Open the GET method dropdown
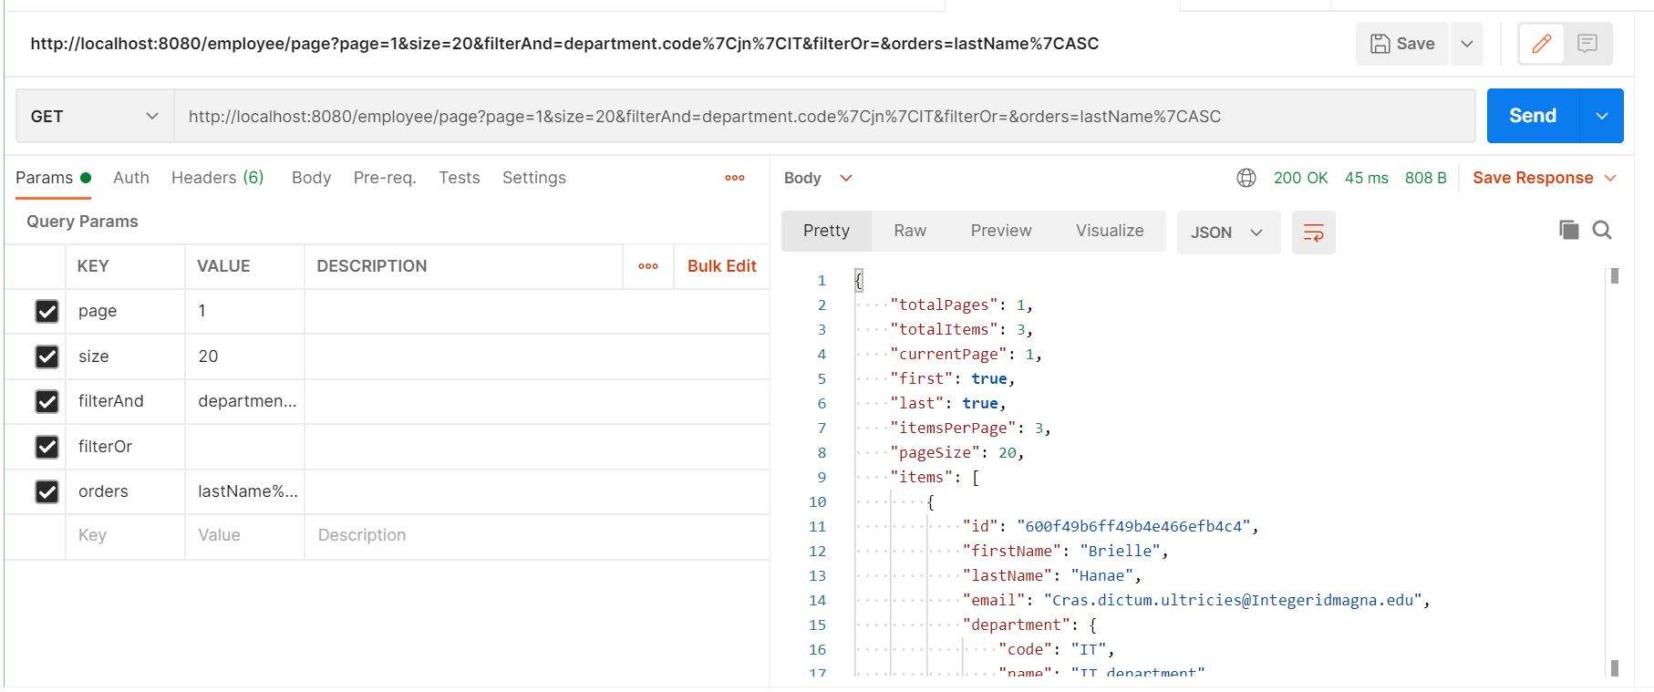 tap(95, 117)
